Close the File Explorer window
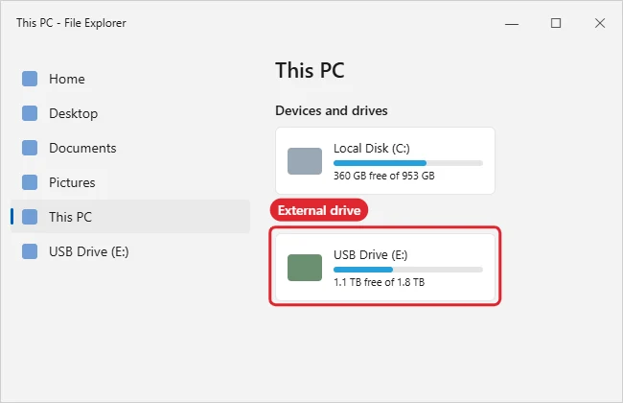 click(600, 23)
